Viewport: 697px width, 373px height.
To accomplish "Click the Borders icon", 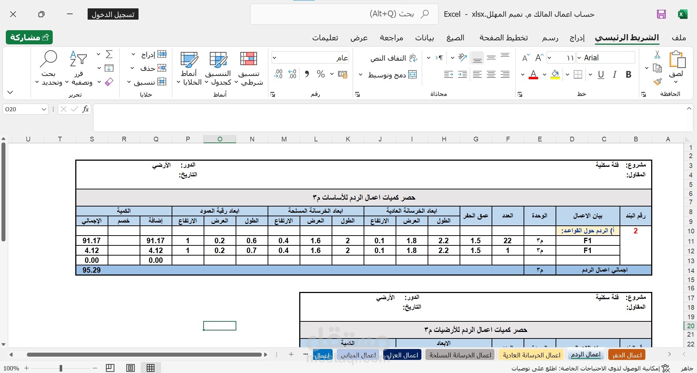I will [x=578, y=75].
